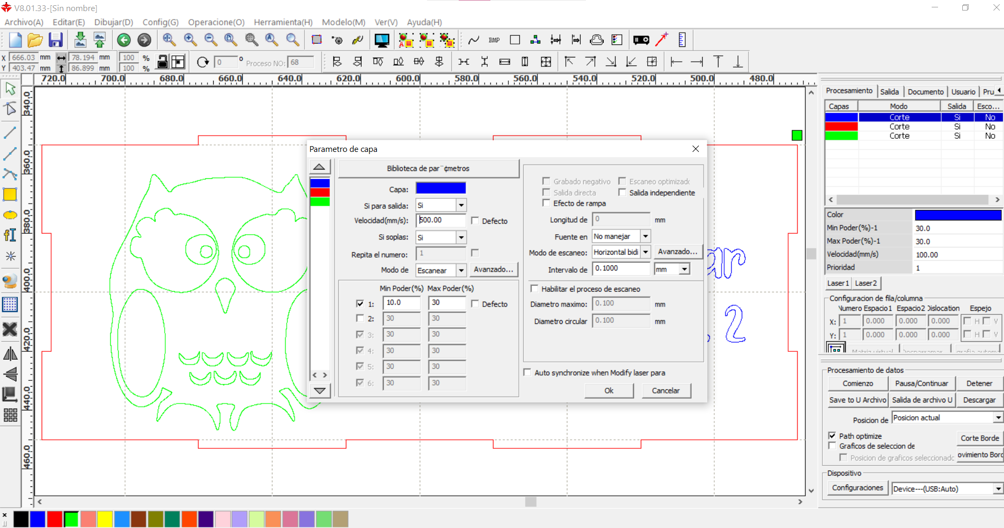Click the Intervalo de 0.1000 input field

tap(621, 268)
